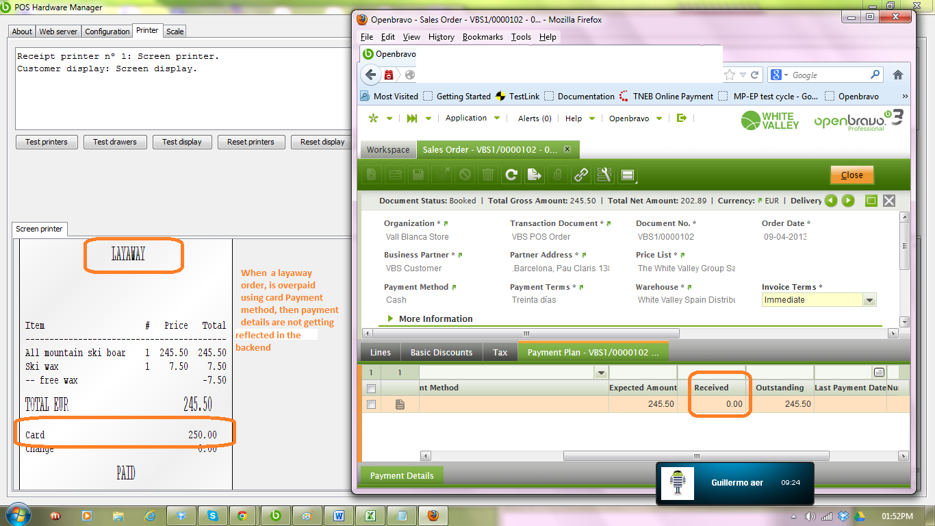Click the Openbravo logout icon
Screen dimensions: 935x526
pyautogui.click(x=681, y=118)
